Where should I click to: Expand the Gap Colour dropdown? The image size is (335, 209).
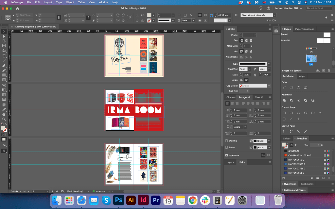(x=269, y=86)
